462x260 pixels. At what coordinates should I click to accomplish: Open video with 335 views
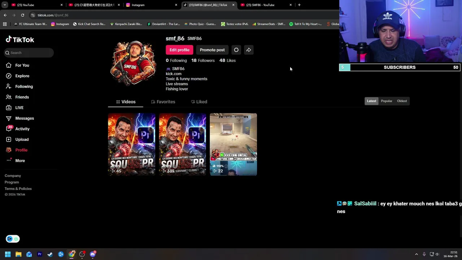pos(182,144)
